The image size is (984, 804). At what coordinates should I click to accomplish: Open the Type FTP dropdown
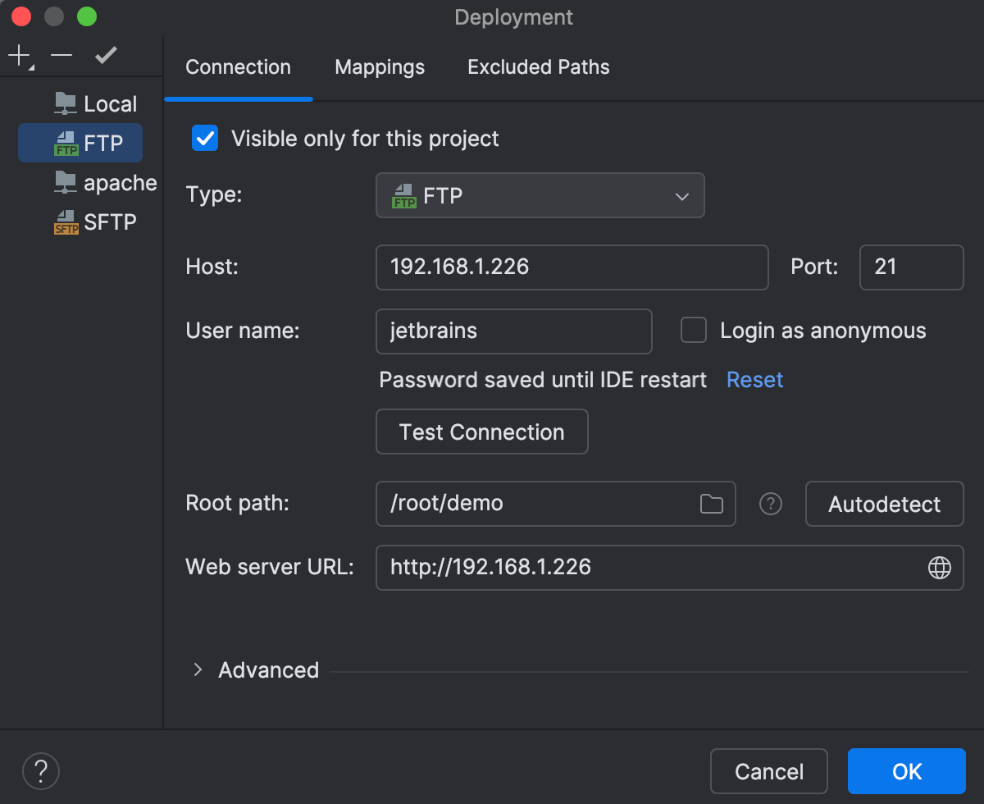[x=540, y=195]
